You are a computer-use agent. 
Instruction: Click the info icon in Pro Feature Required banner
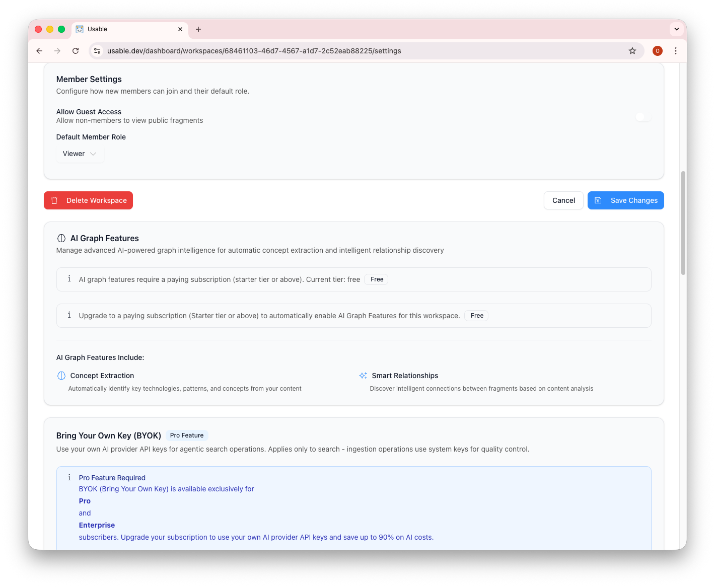point(69,477)
